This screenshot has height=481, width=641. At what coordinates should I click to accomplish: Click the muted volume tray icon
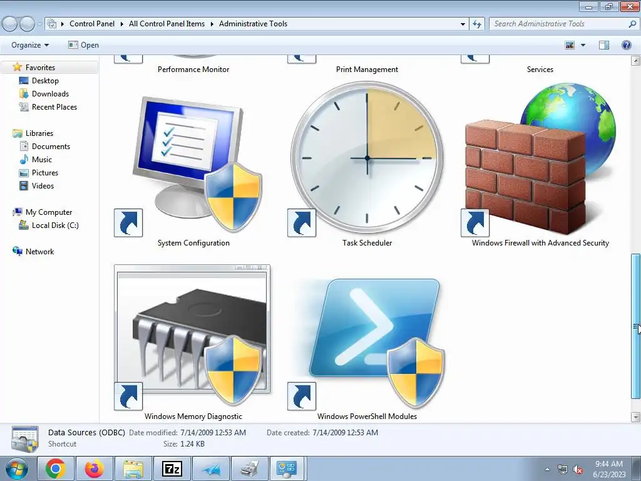[x=578, y=470]
